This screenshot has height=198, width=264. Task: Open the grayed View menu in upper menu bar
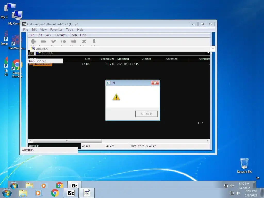coord(43,30)
